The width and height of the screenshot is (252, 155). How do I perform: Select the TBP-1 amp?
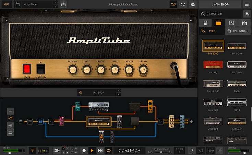237,102
